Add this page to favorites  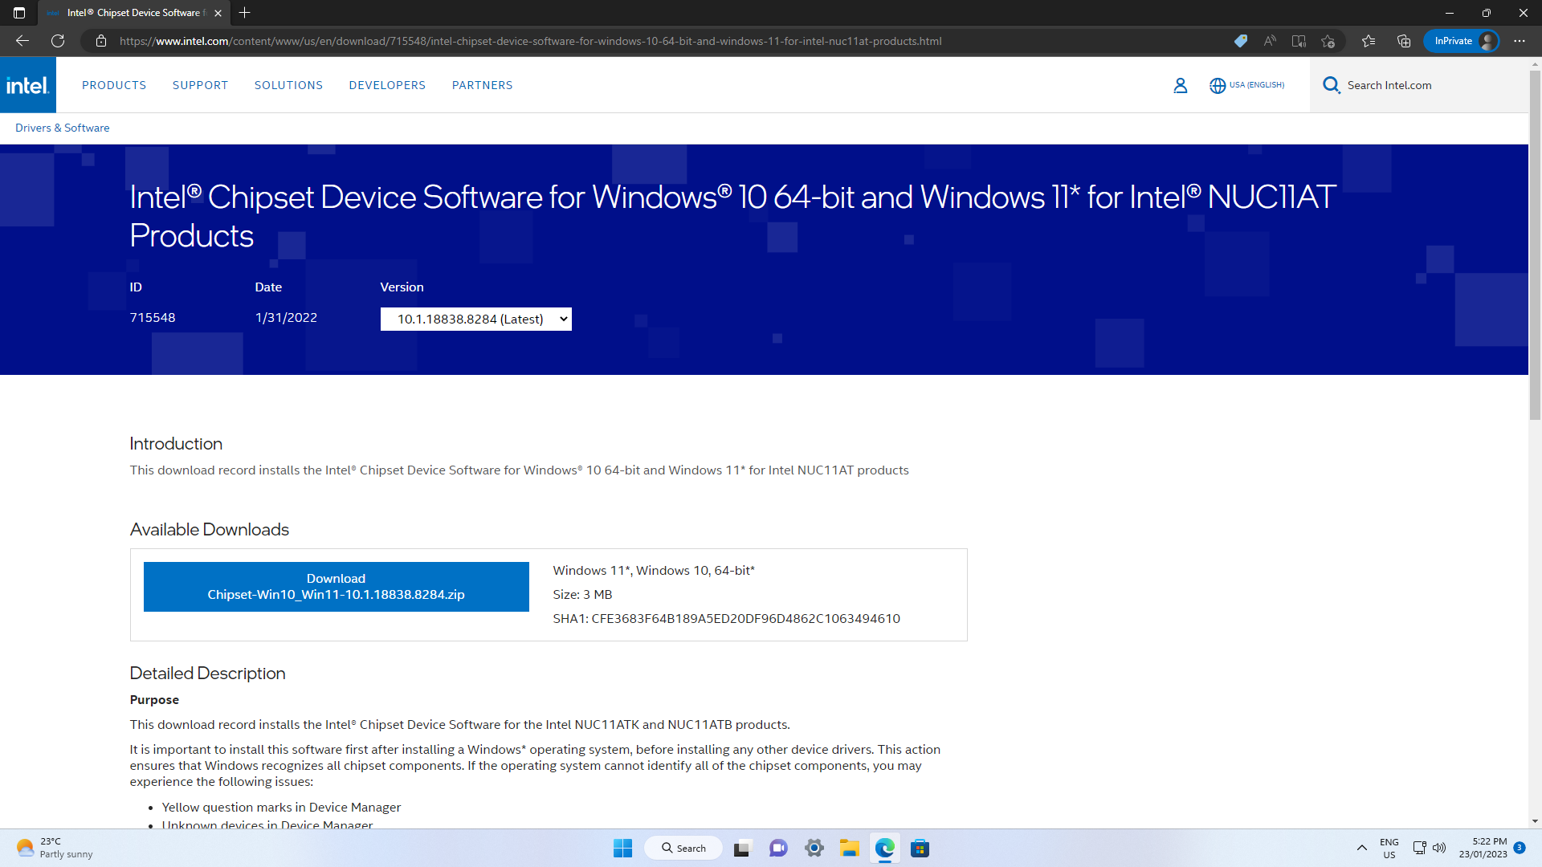pyautogui.click(x=1328, y=41)
